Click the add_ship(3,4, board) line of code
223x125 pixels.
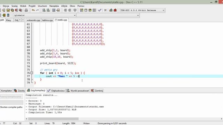tap(55, 53)
